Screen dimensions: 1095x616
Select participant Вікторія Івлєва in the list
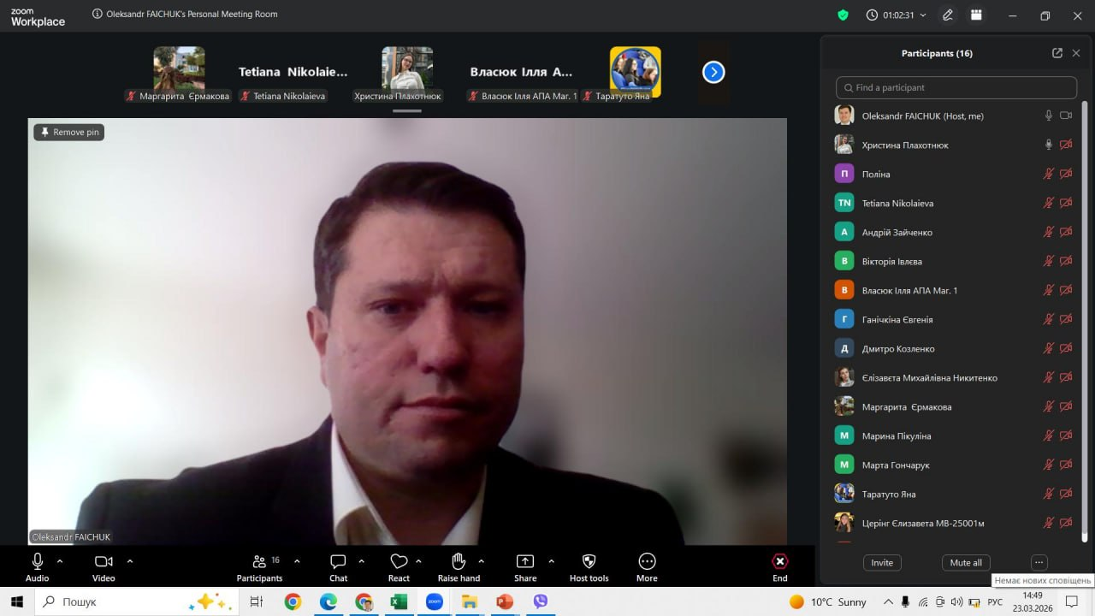coord(955,261)
